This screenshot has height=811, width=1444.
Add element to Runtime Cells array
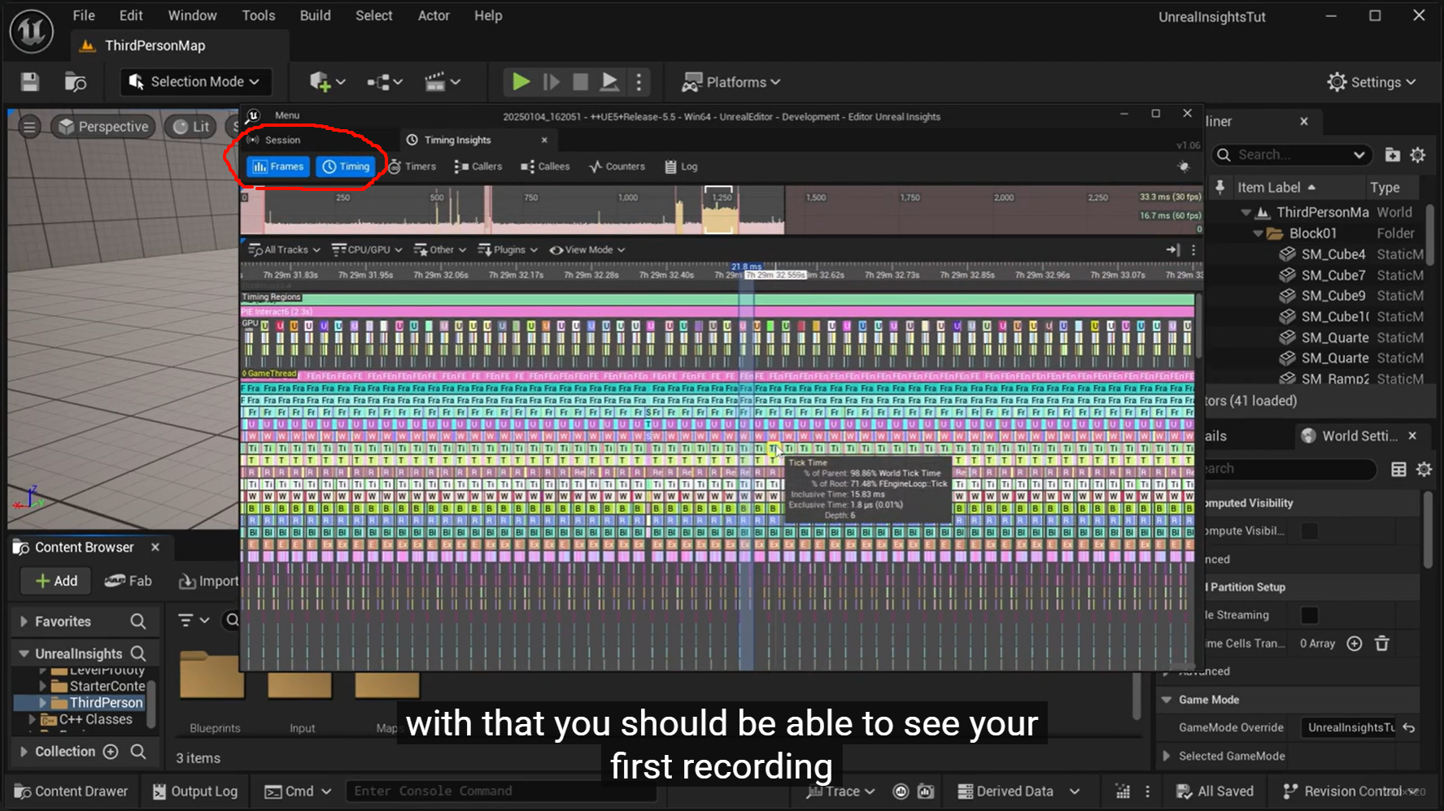1355,644
